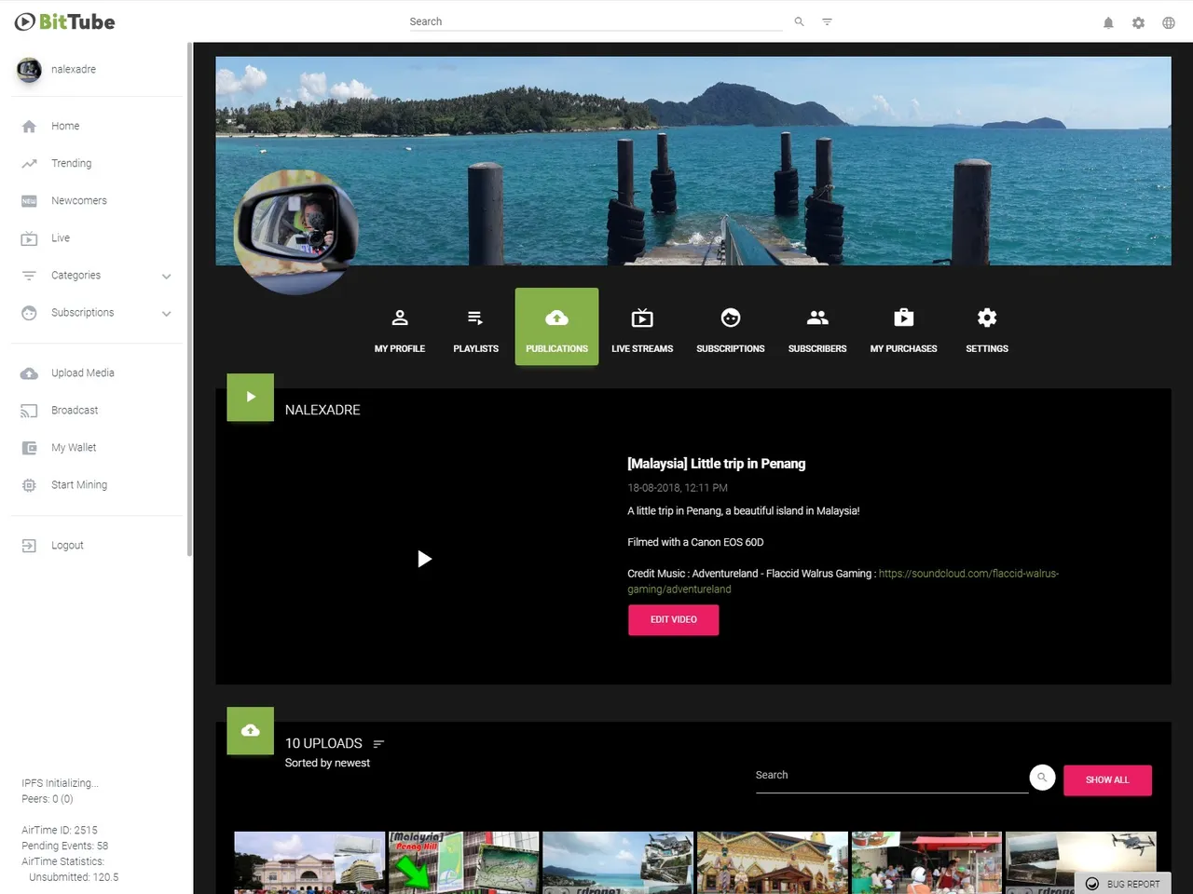Expand the Subscriptions chevron in sidebar
1193x894 pixels.
166,313
